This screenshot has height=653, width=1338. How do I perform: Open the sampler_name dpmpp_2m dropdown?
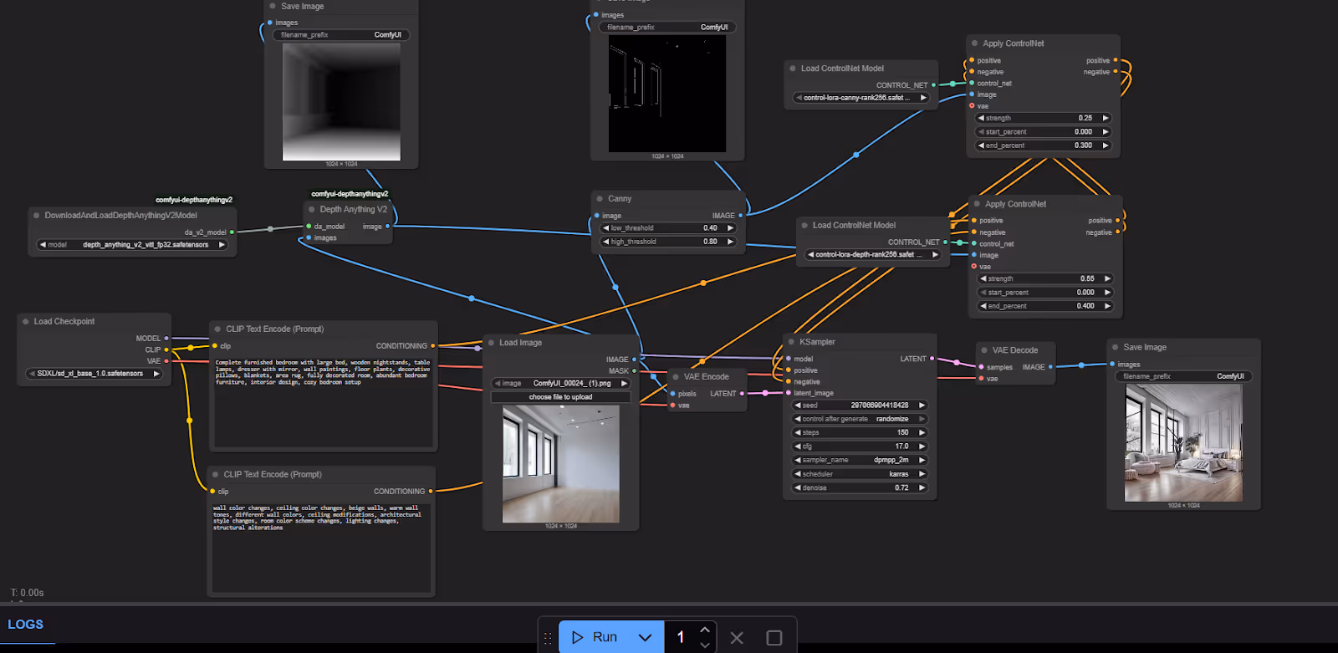[860, 461]
